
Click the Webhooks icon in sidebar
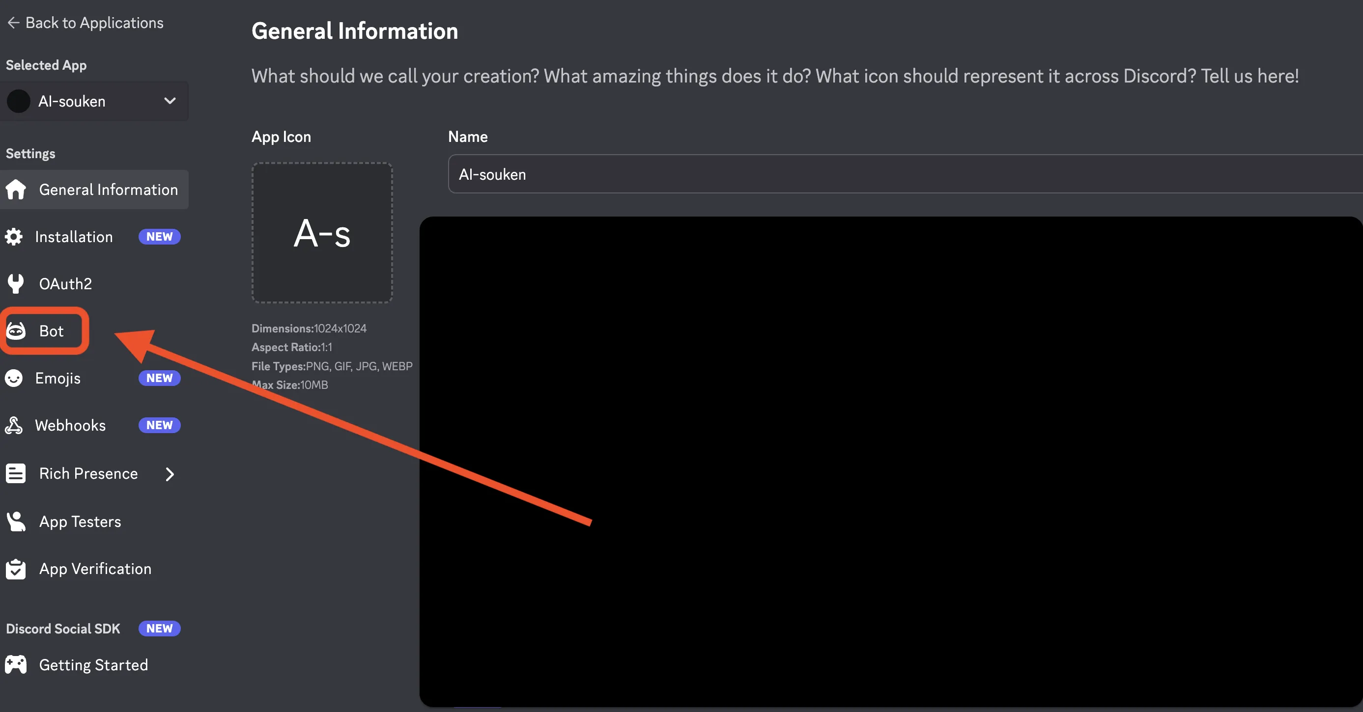click(14, 425)
